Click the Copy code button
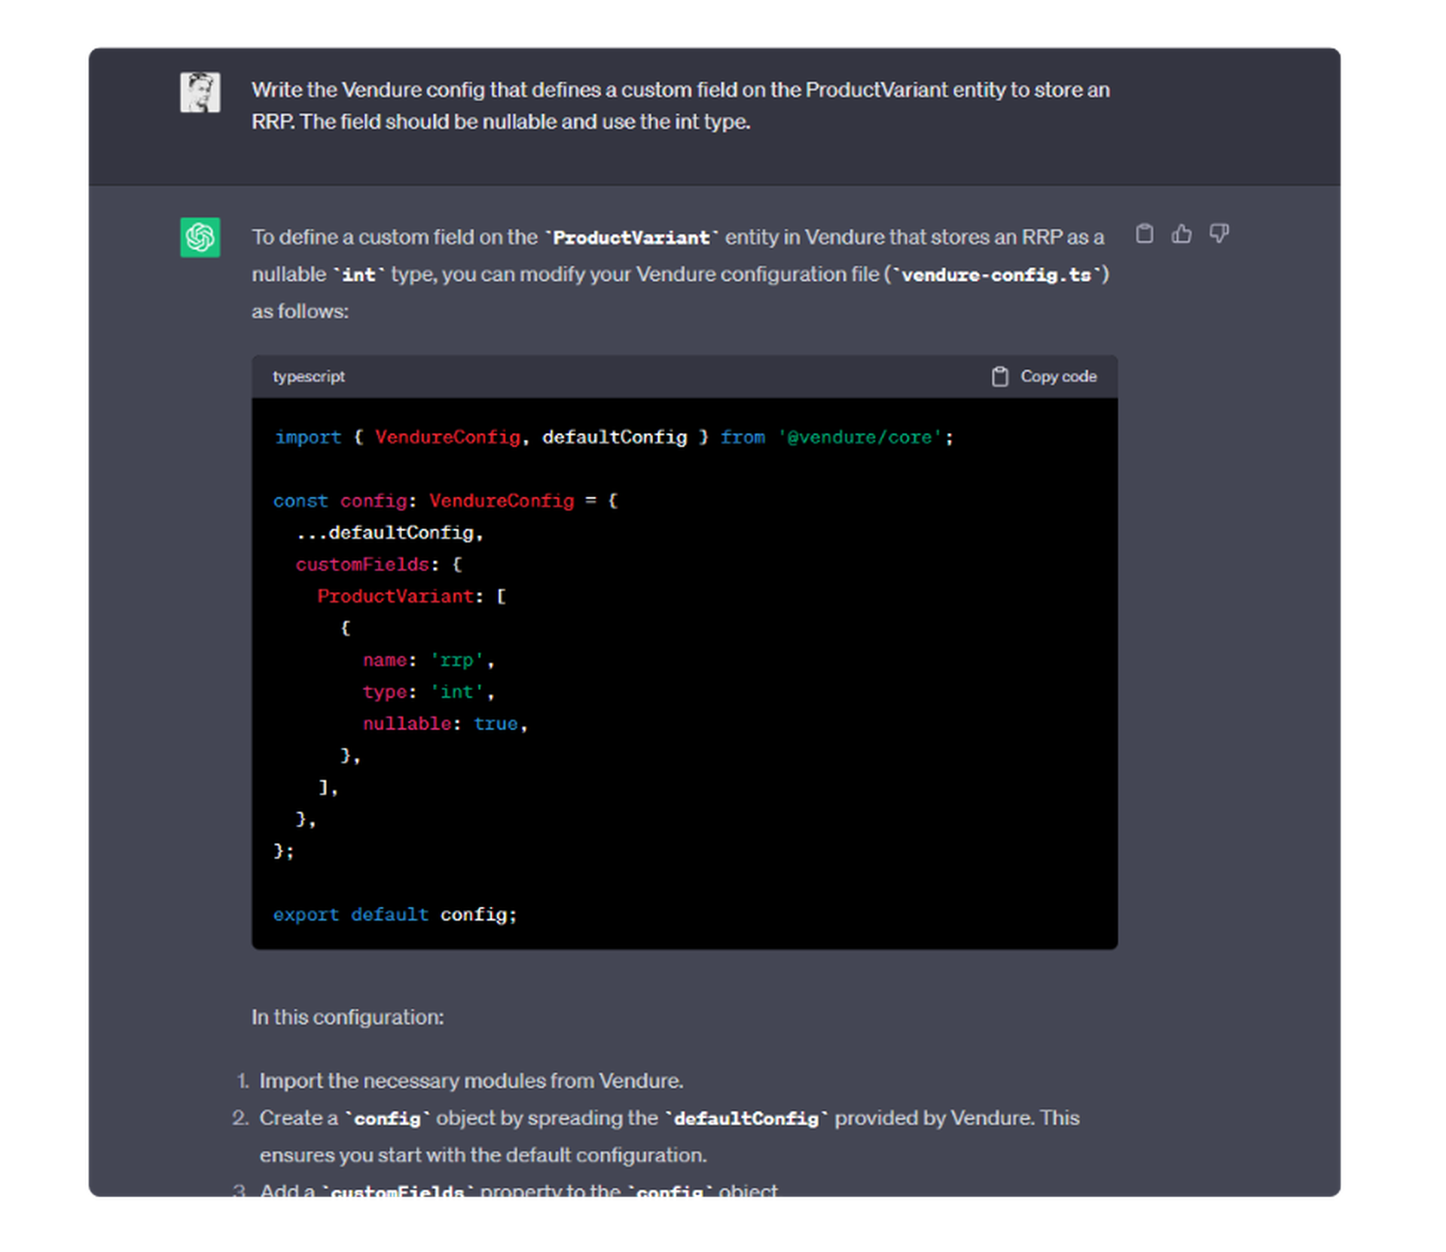The width and height of the screenshot is (1446, 1252). coord(1057,376)
